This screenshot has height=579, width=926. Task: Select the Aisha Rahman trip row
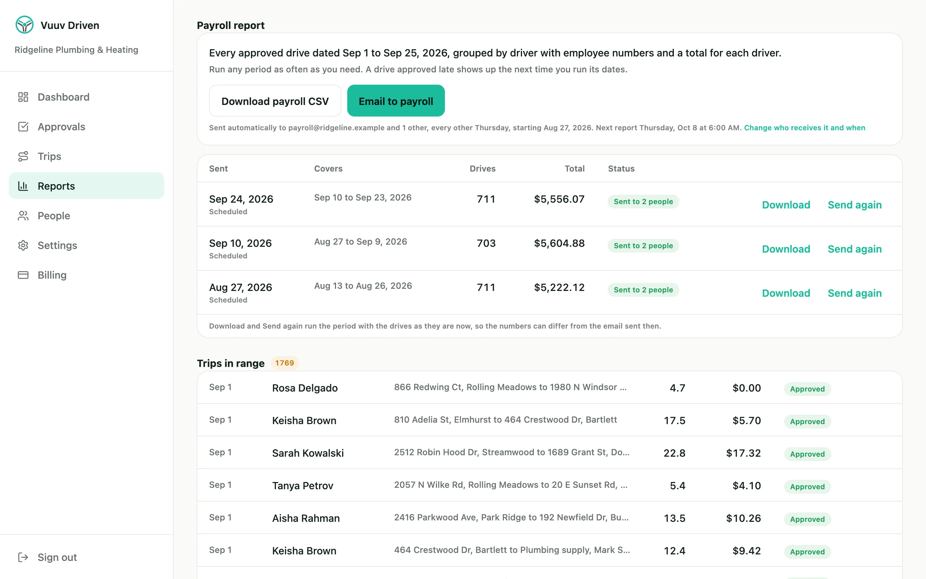point(549,518)
